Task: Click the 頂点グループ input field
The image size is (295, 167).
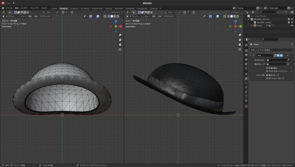Action: coord(278,64)
